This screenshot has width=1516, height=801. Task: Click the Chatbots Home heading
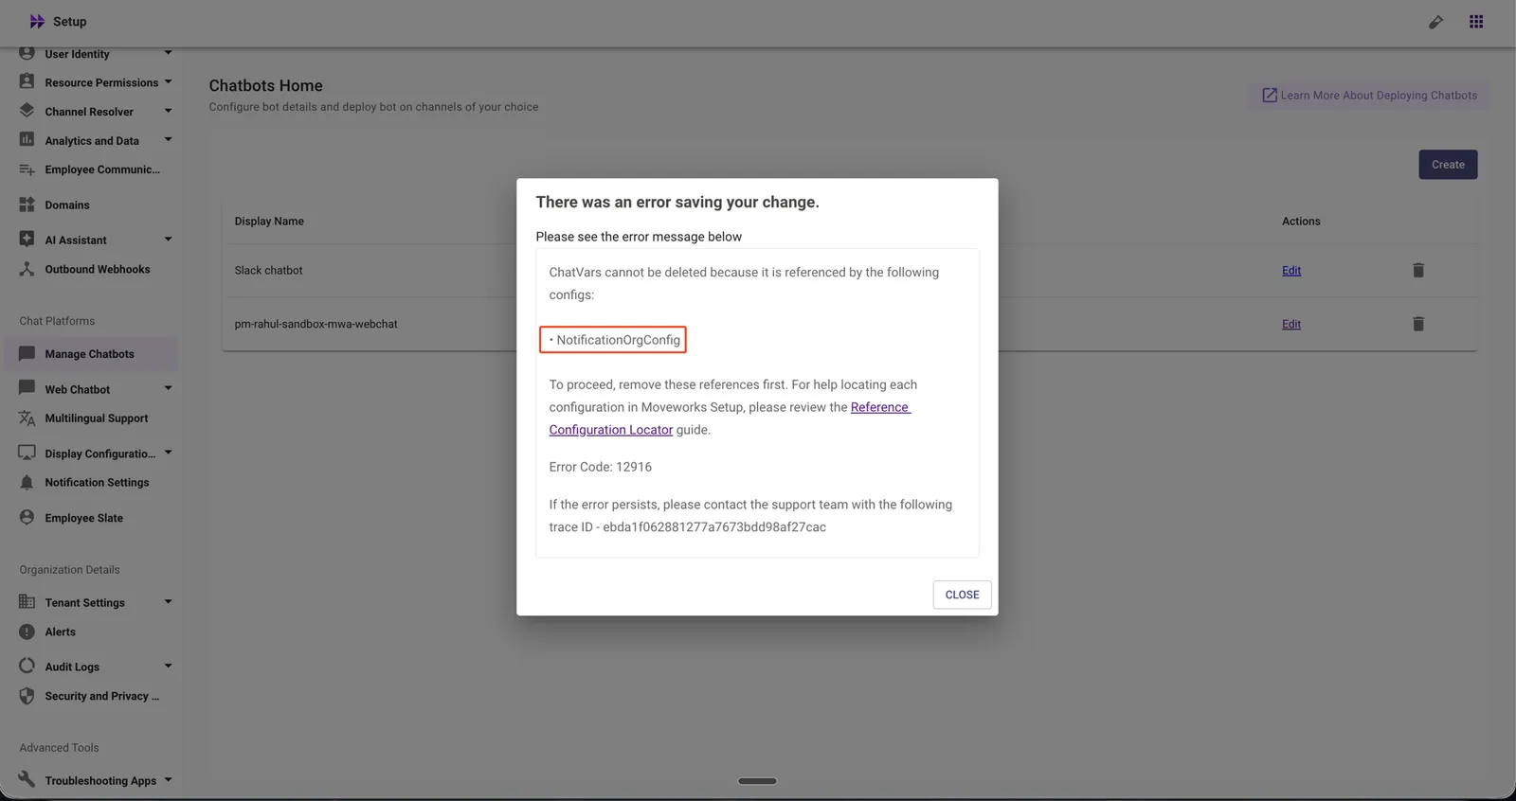click(x=266, y=86)
